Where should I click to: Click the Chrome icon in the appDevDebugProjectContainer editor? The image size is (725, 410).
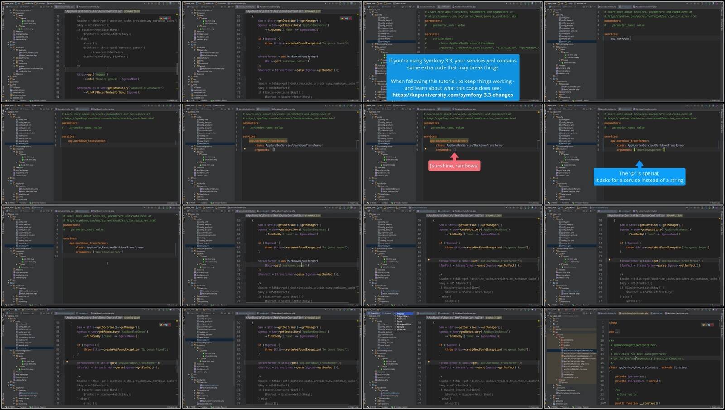[703, 324]
